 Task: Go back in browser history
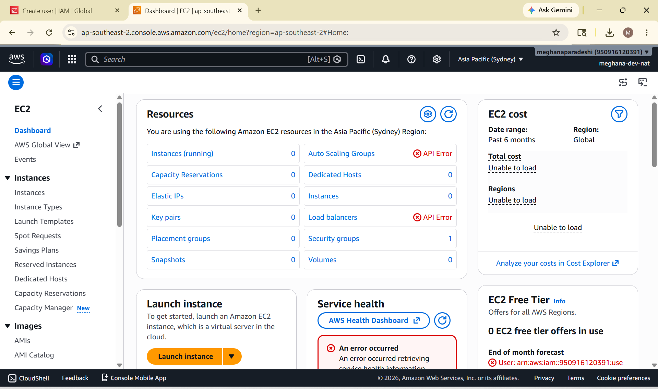pyautogui.click(x=12, y=33)
